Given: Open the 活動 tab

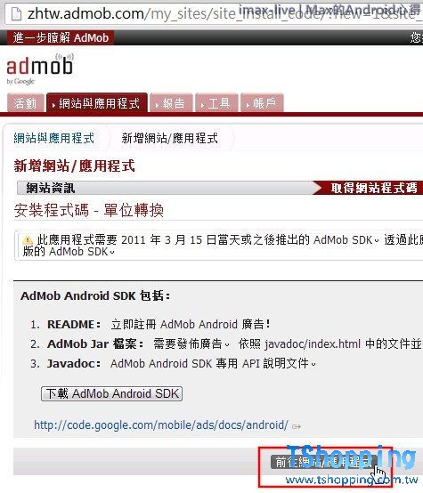Looking at the screenshot, I should click(26, 103).
